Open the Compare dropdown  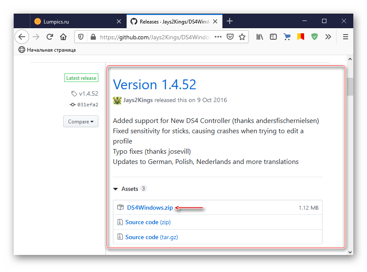[x=80, y=121]
